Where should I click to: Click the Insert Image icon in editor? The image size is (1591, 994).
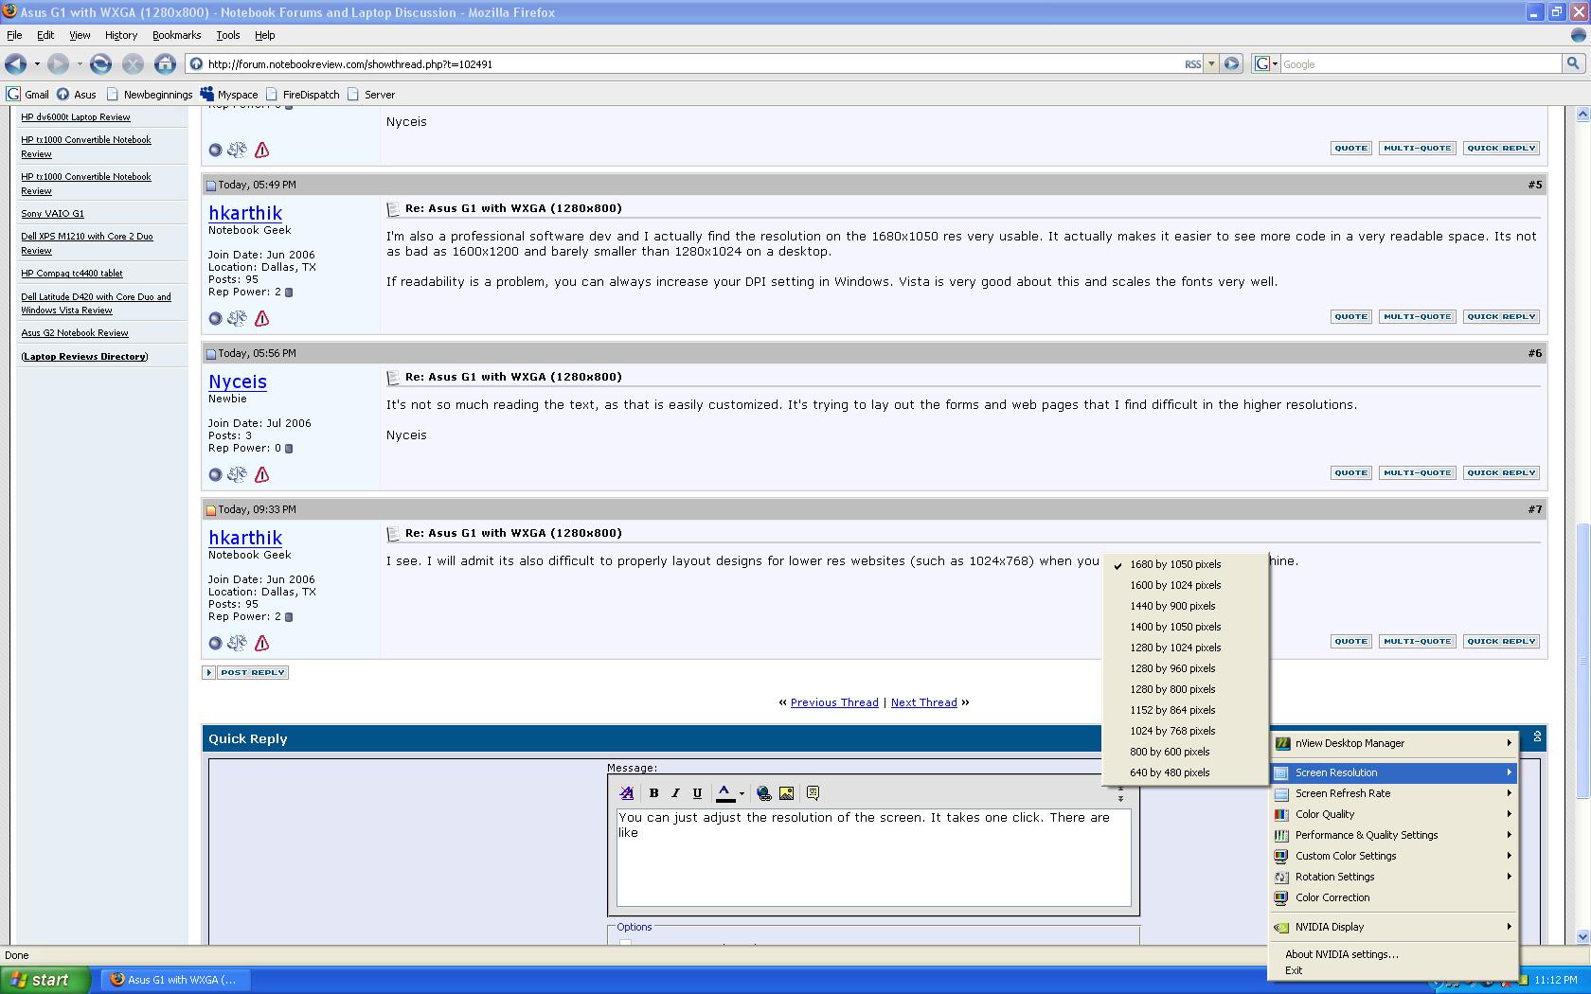click(786, 793)
